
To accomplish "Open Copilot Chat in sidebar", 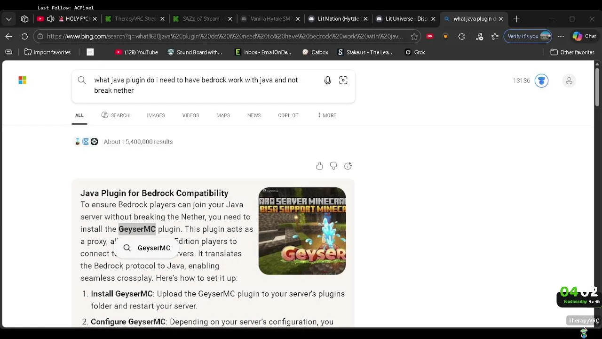I will coord(584,36).
